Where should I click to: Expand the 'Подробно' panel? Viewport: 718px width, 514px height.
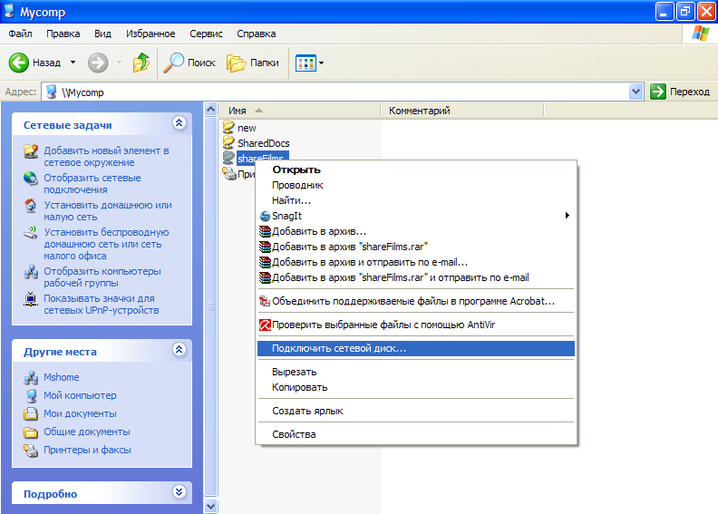pyautogui.click(x=179, y=492)
